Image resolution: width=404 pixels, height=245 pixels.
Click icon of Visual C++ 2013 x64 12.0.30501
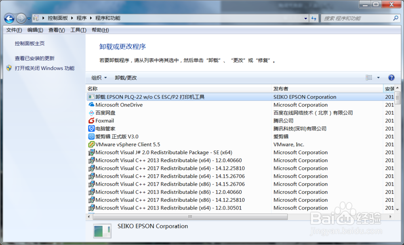91,208
